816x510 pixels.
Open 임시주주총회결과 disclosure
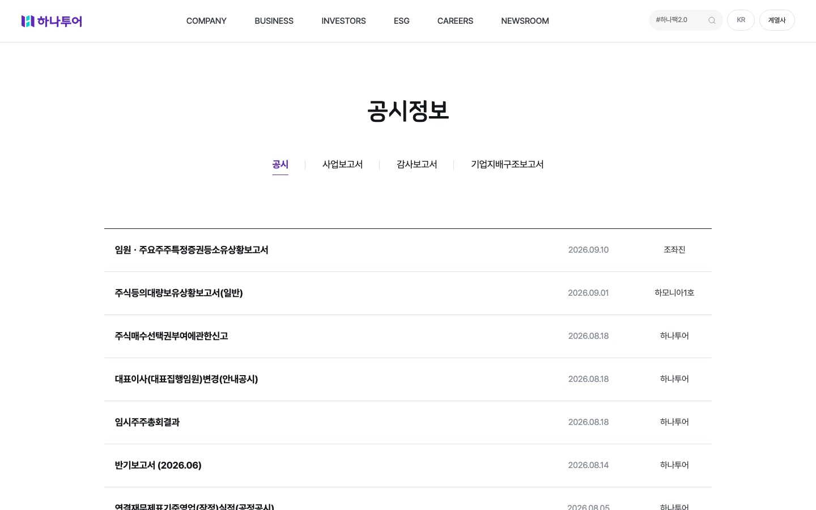147,422
